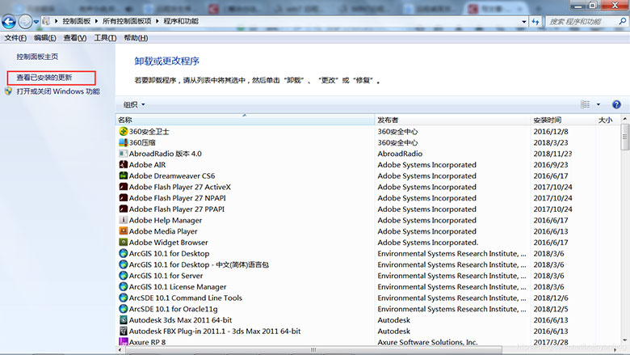Click the vertical scrollbar thumb of the list
The height and width of the screenshot is (355, 630).
pyautogui.click(x=625, y=137)
